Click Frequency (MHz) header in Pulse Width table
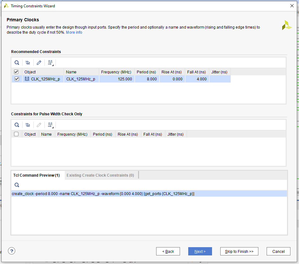 pos(73,134)
